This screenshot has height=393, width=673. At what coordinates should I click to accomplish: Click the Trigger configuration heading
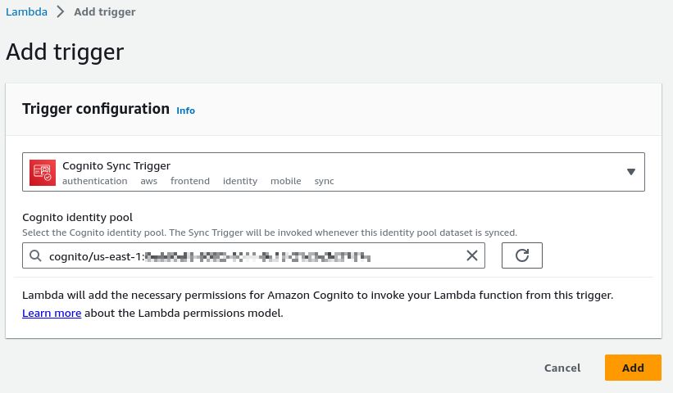[x=96, y=109]
